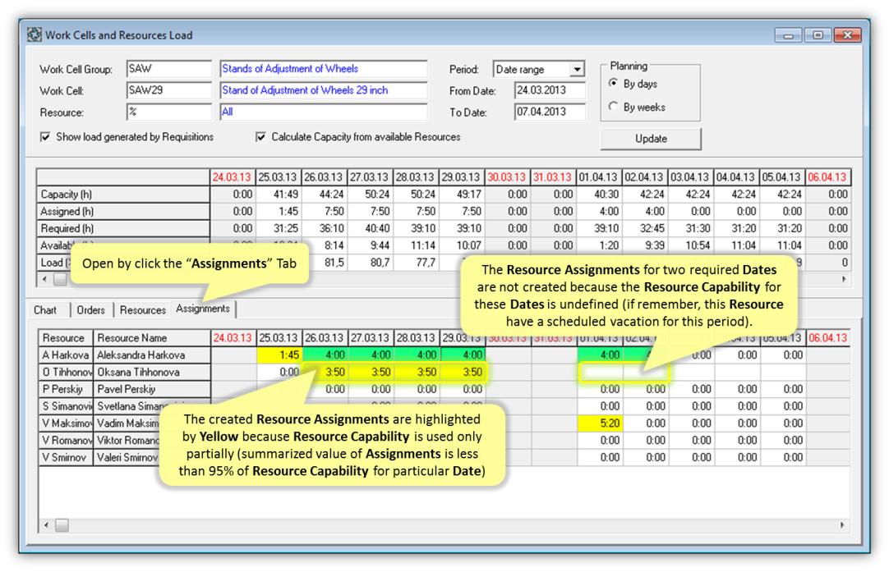This screenshot has width=889, height=572.
Task: Click Load cell 81,5 for 26.03.13
Action: click(x=325, y=263)
